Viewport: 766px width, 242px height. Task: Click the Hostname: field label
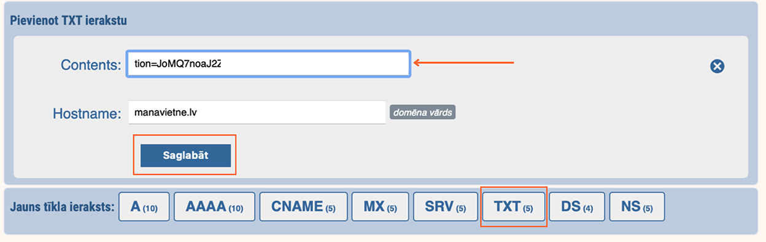(88, 113)
